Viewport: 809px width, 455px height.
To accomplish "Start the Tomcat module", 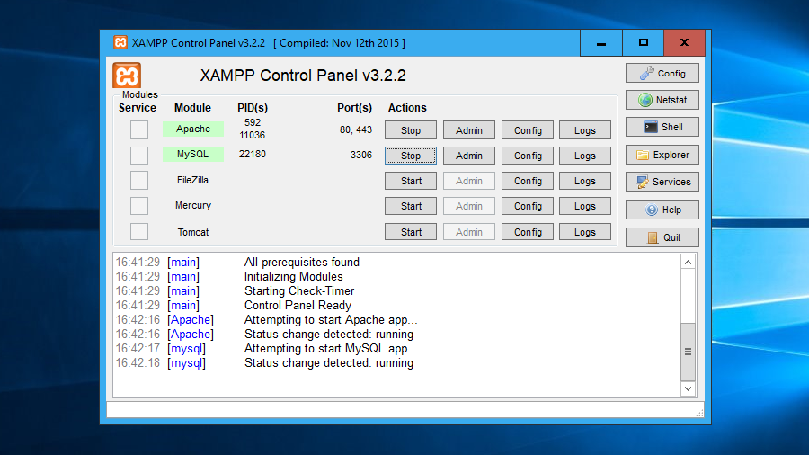I will (411, 232).
